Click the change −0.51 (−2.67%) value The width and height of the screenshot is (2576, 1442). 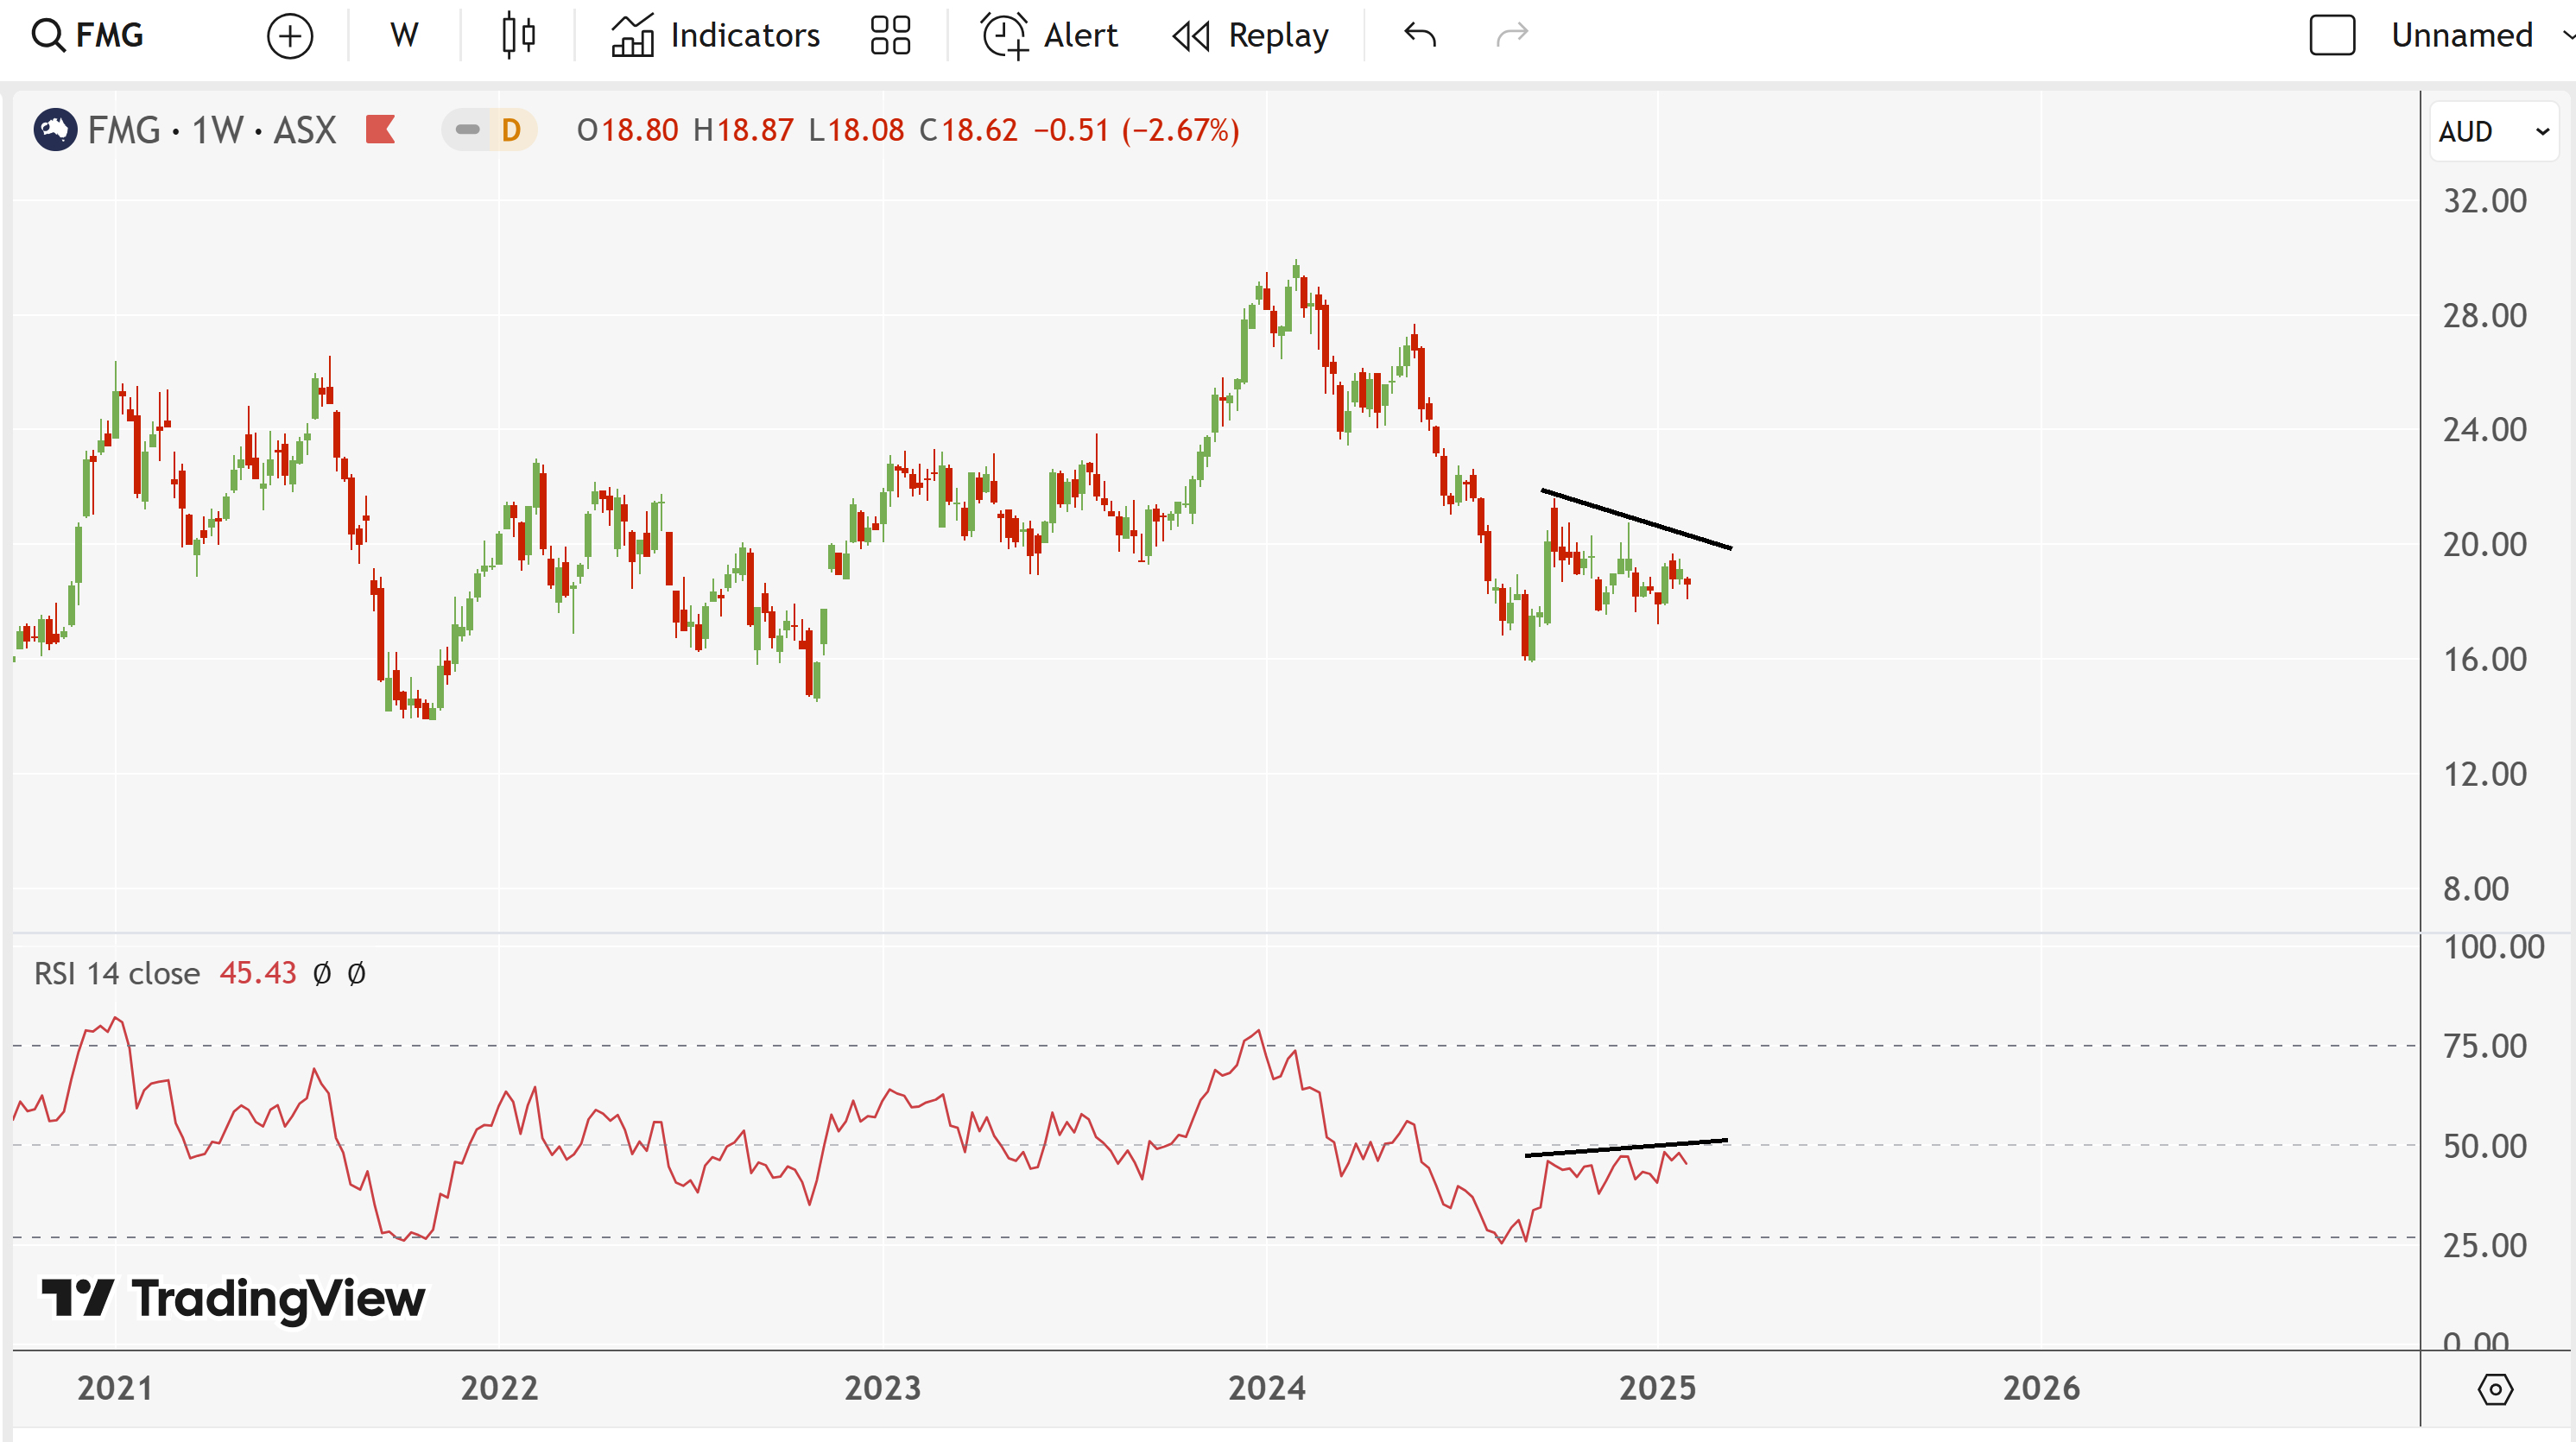(1136, 130)
